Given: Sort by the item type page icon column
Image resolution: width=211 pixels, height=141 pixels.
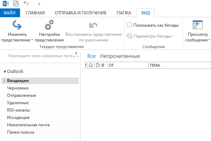Looking at the screenshot, I should click(x=97, y=65).
